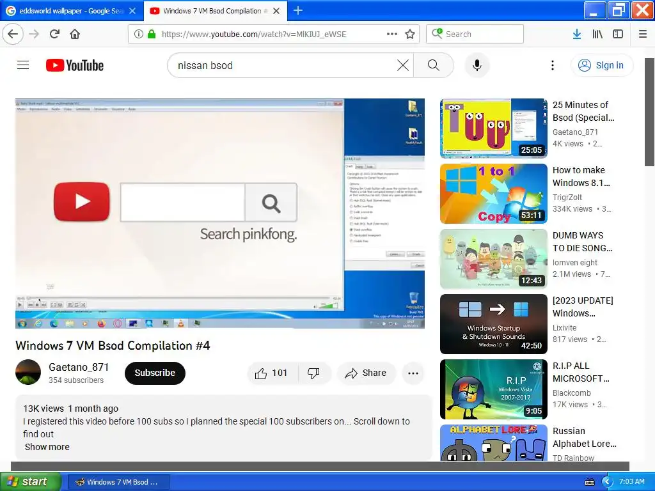
Task: Click the video player area
Action: coord(220,214)
